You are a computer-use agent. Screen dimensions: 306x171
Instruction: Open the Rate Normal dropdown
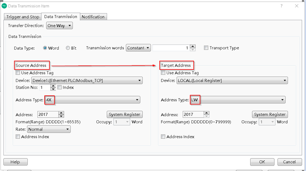48,129
